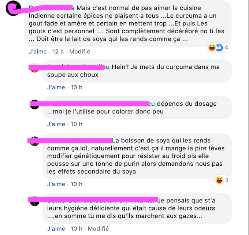Open the avatar beside the 'boisson de soya' comment
Viewport: 249px width, 235px height.
[x=35, y=141]
